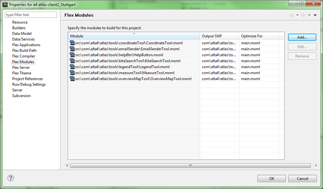Open the view menu triangle at the top right
Image resolution: width=323 pixels, height=189 pixels.
(315, 15)
